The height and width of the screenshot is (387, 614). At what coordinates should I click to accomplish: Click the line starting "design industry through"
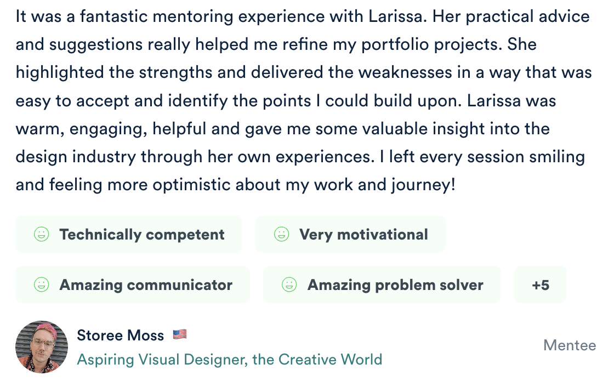click(x=300, y=157)
